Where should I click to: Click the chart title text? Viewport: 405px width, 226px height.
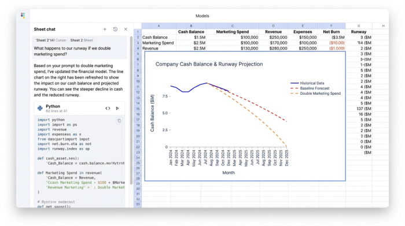click(209, 64)
